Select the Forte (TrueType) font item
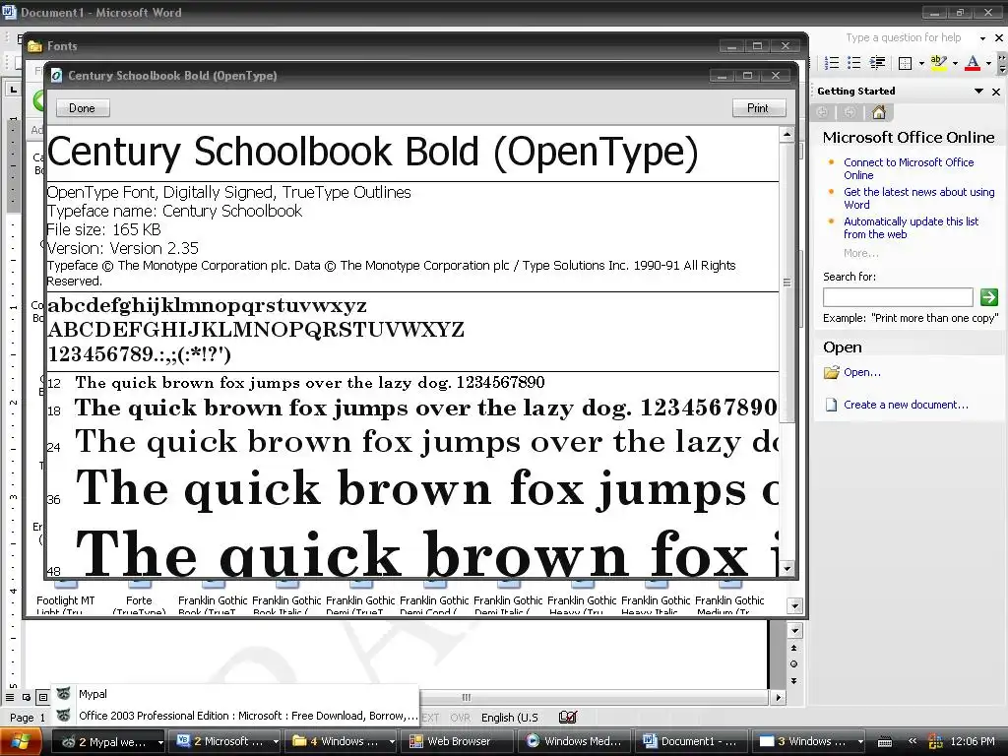Screen dimensions: 1008x756 point(139,598)
